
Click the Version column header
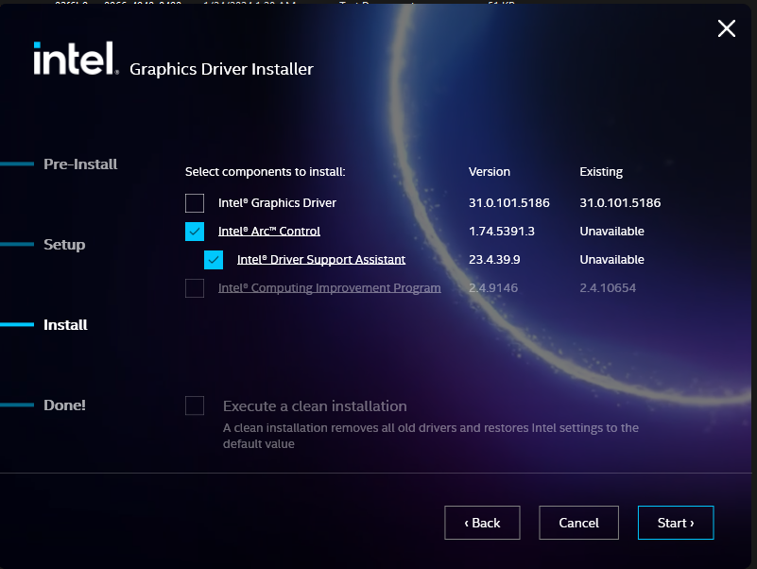pyautogui.click(x=489, y=171)
